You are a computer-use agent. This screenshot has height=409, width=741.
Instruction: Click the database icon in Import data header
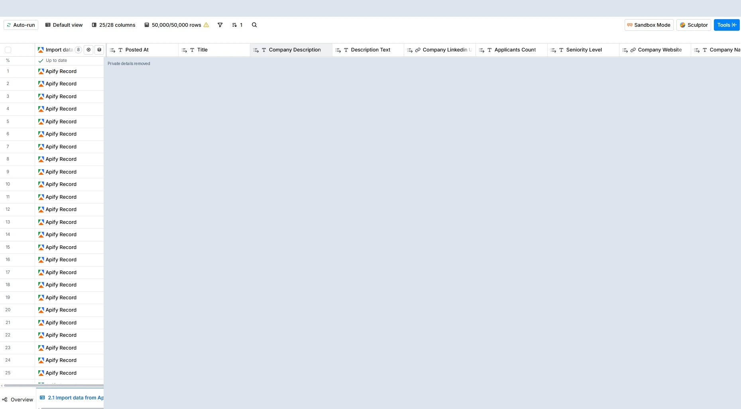click(x=99, y=50)
